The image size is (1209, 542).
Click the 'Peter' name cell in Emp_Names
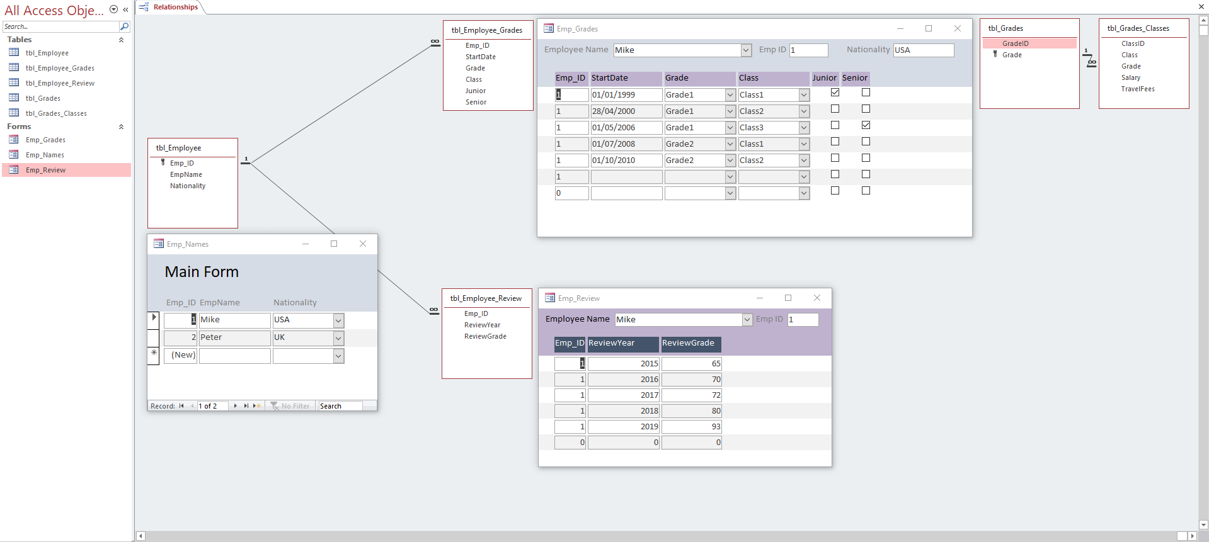[234, 337]
